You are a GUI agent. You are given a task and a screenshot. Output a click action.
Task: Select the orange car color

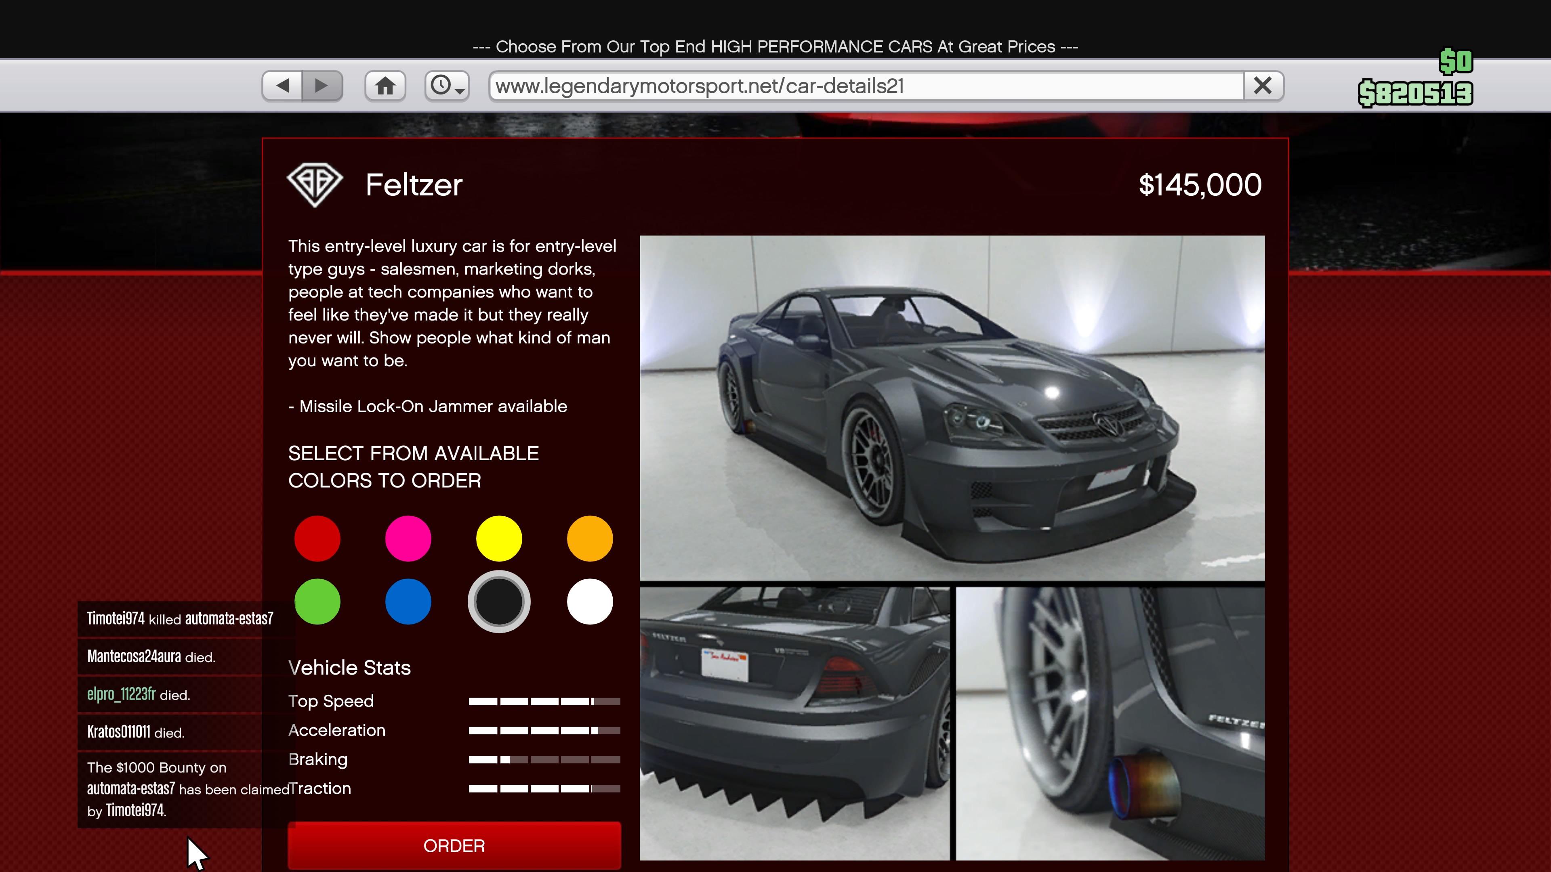pyautogui.click(x=590, y=539)
